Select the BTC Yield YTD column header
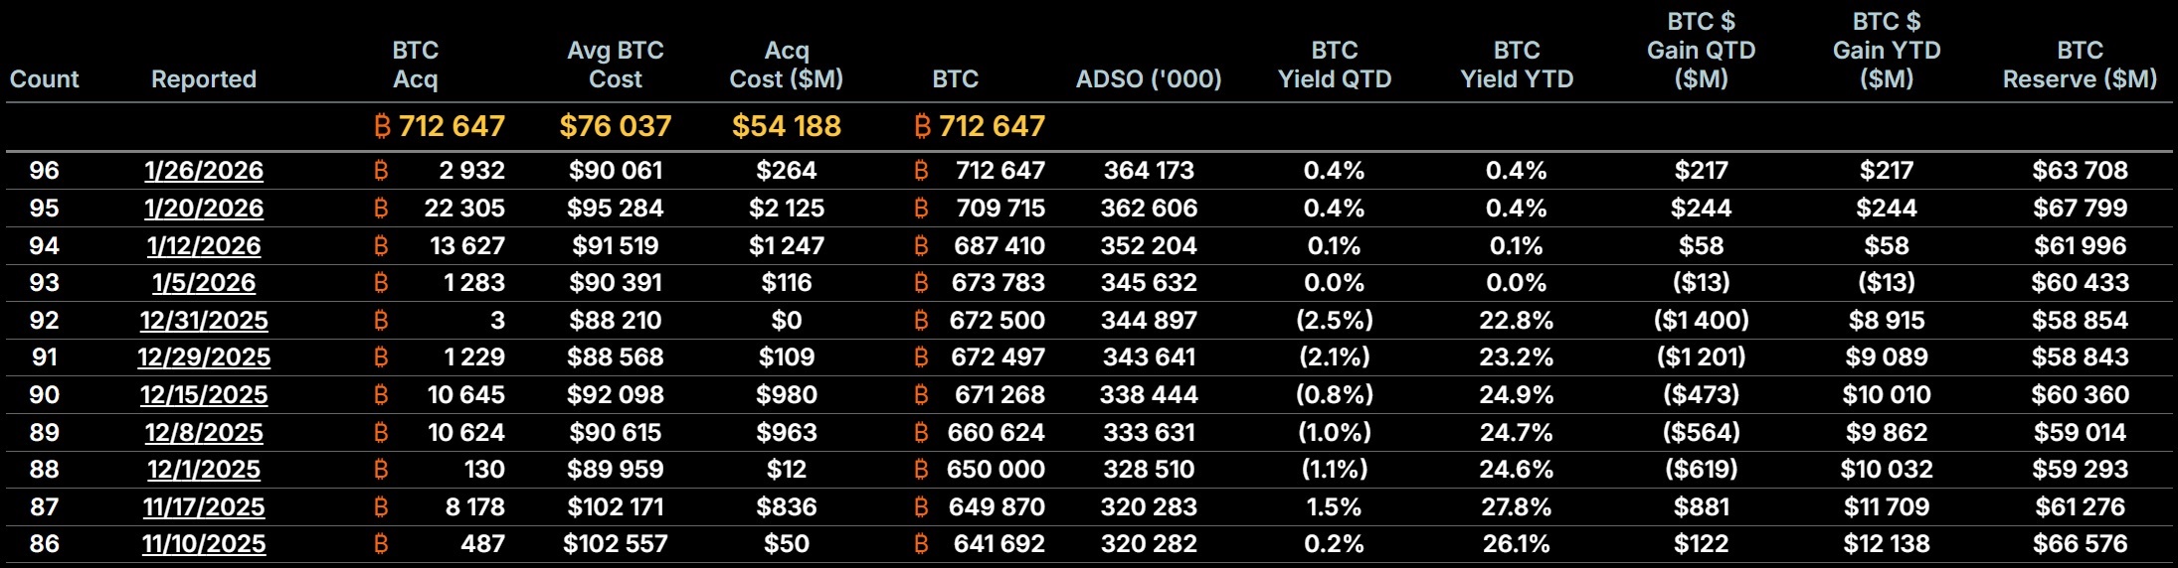 click(1517, 65)
